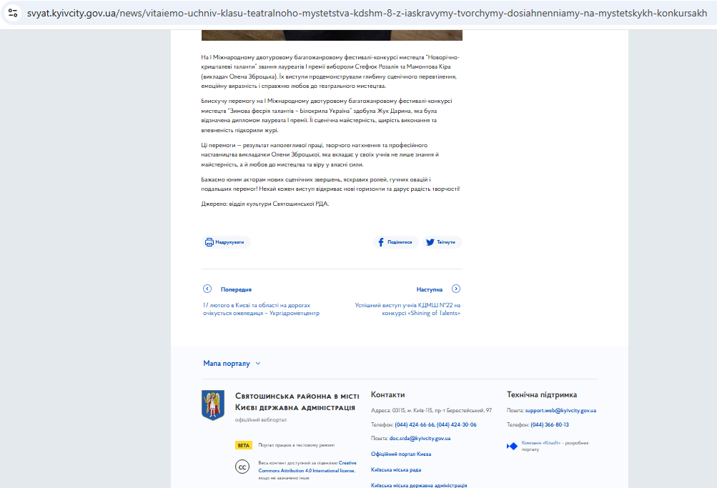
Task: Click the browser address bar URL
Action: point(357,13)
